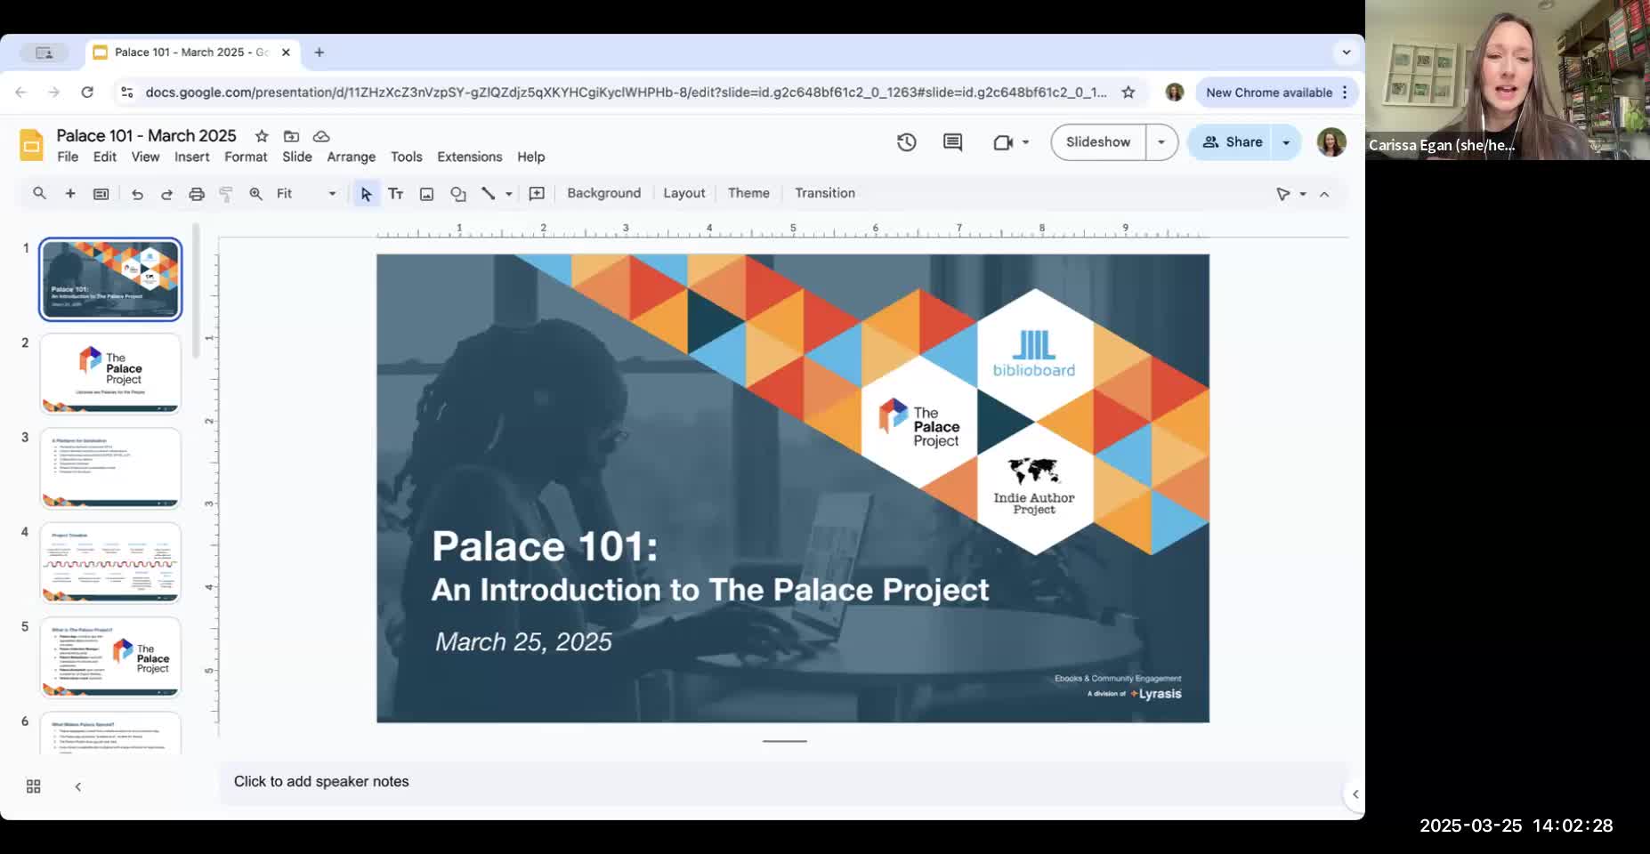Select slide 4 thumbnail in filmstrip

pos(110,562)
